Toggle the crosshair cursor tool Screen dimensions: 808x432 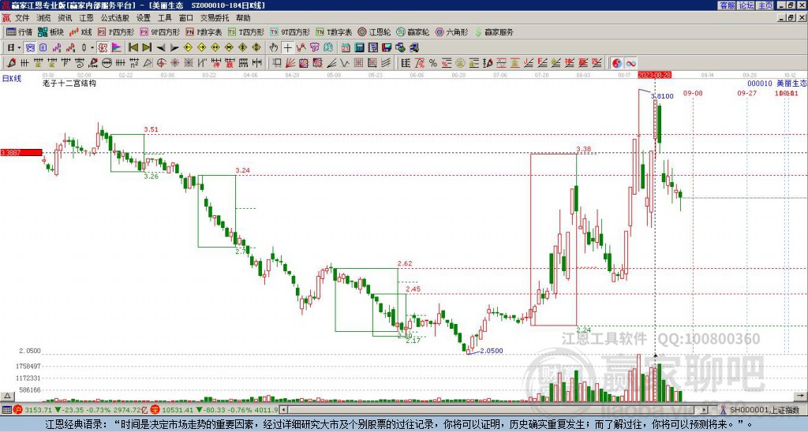click(x=287, y=48)
